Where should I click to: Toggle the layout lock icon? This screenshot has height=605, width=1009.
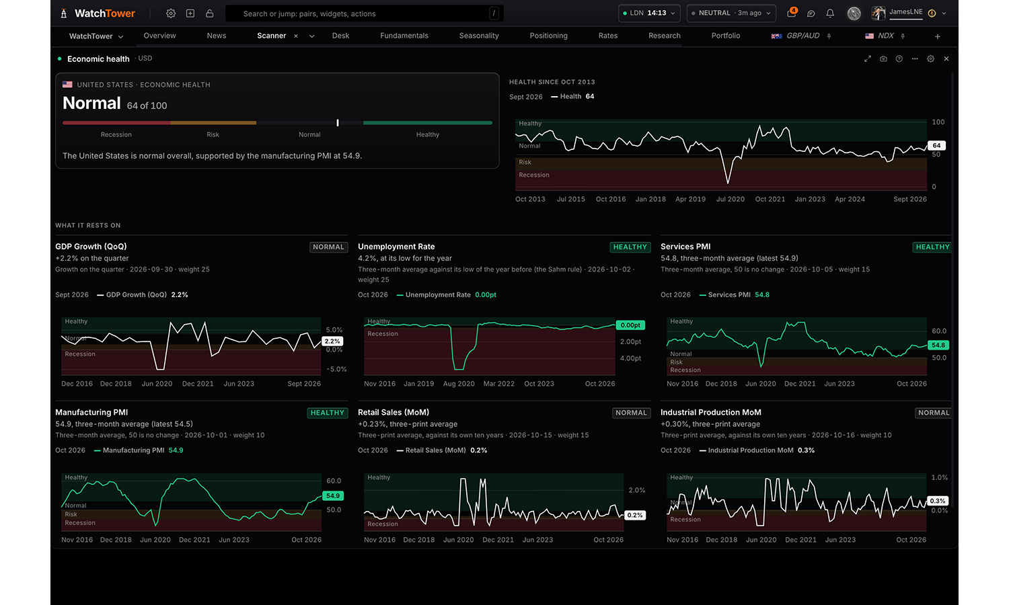(x=210, y=13)
